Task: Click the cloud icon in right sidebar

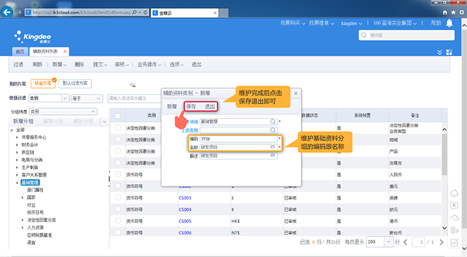Action: point(454,218)
